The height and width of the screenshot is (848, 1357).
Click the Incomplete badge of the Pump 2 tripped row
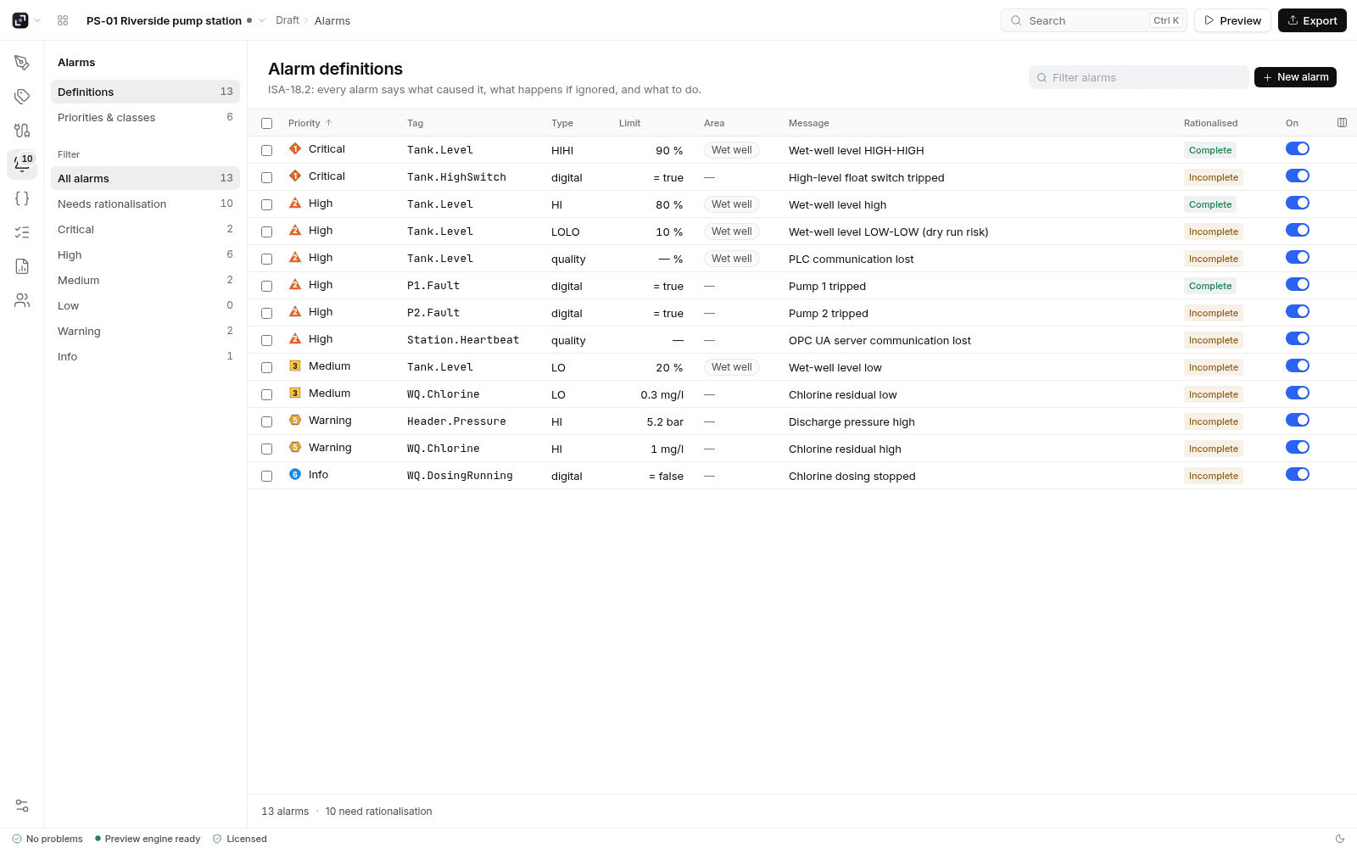click(x=1214, y=313)
